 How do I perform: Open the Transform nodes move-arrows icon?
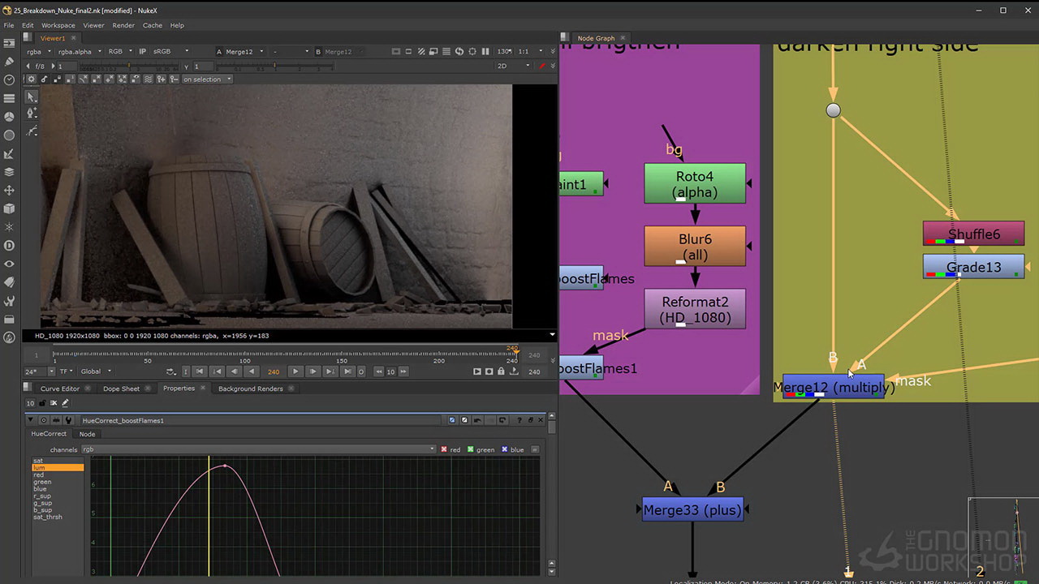[x=9, y=190]
